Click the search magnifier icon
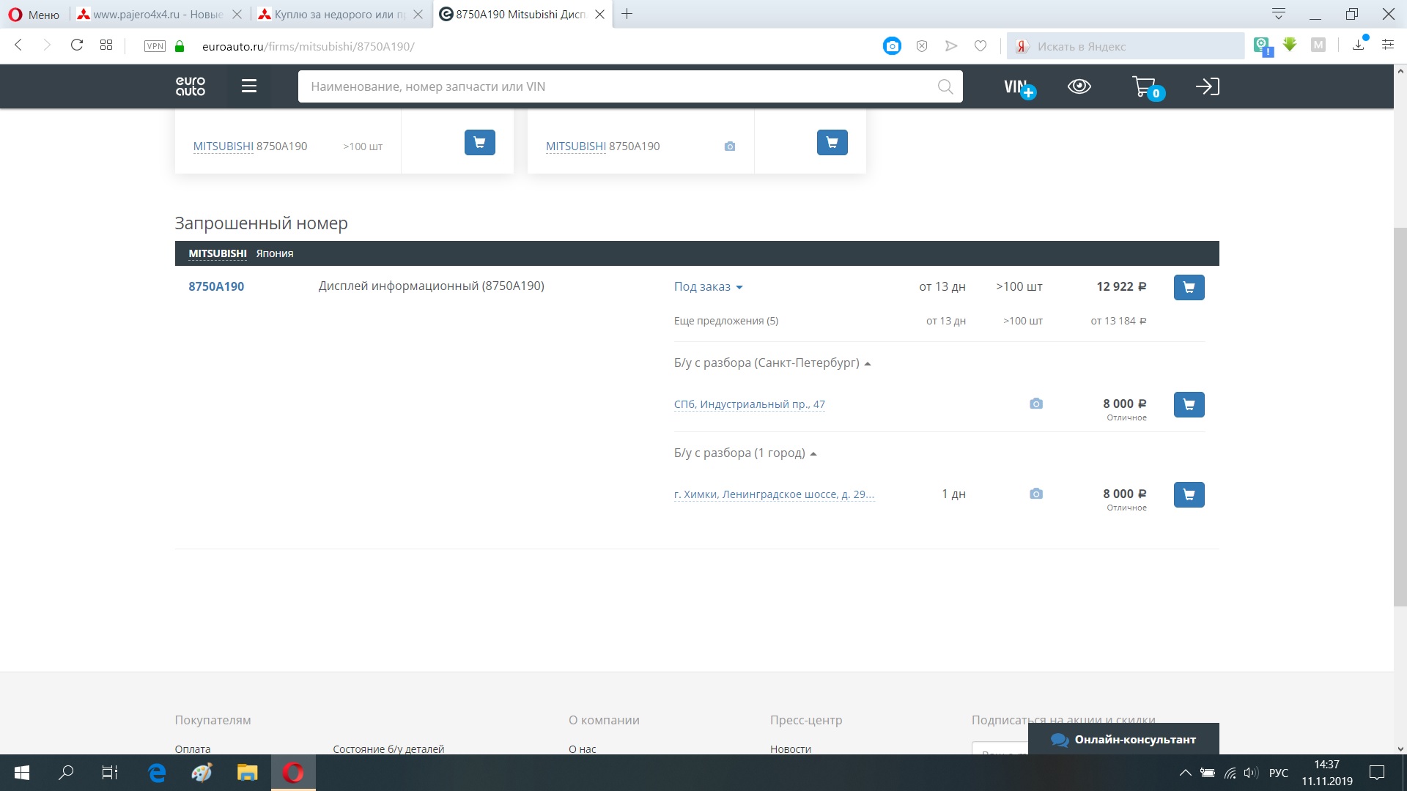1407x791 pixels. [x=945, y=87]
